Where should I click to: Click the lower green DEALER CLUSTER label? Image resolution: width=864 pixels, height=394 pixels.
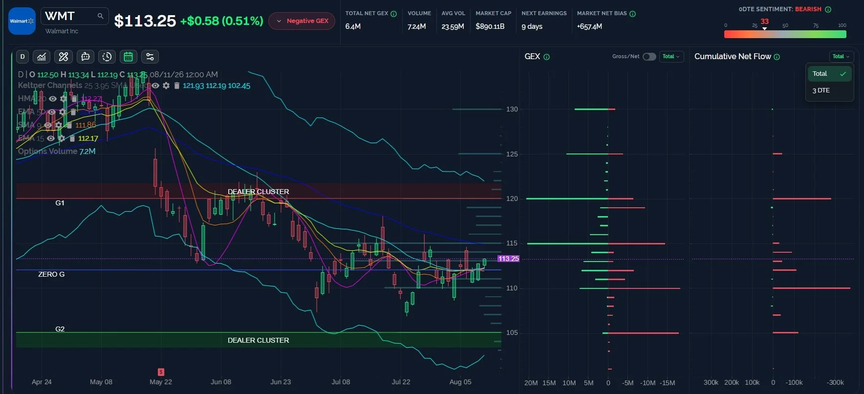[258, 340]
